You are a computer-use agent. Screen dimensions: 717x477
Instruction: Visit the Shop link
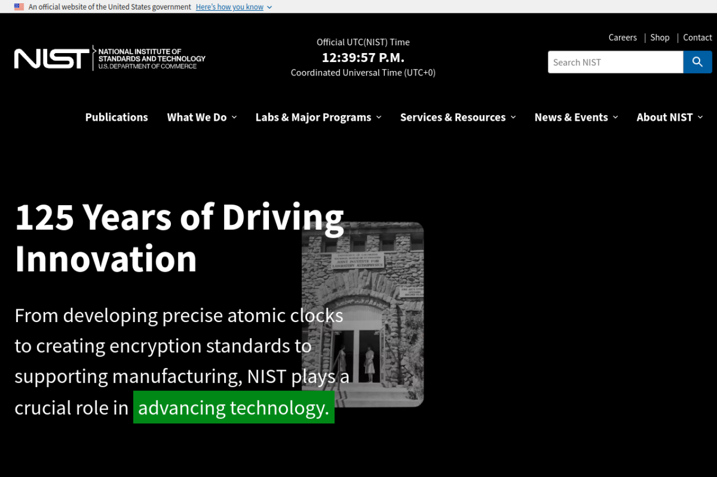659,37
